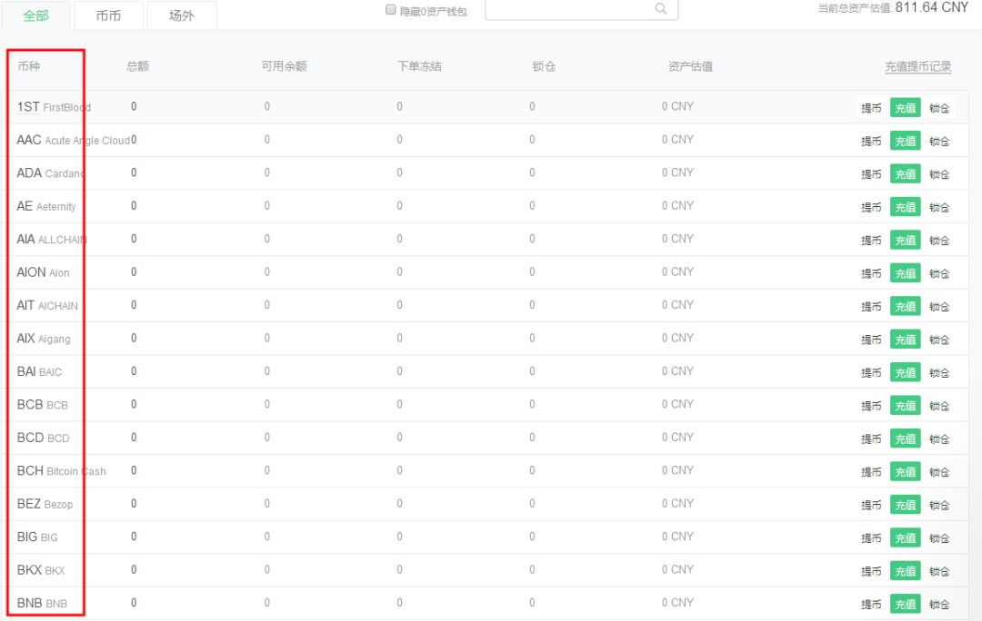Click 充值 for AAC Acute Angle Cloud
Viewport: 982px width, 621px height.
click(905, 141)
